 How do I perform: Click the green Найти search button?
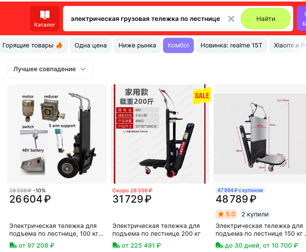point(266,19)
